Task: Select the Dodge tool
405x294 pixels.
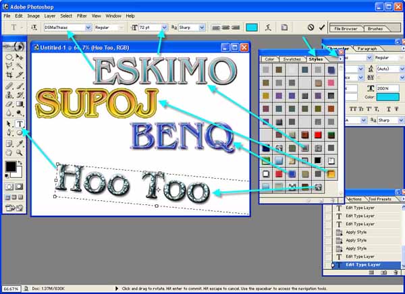Action: coord(20,113)
